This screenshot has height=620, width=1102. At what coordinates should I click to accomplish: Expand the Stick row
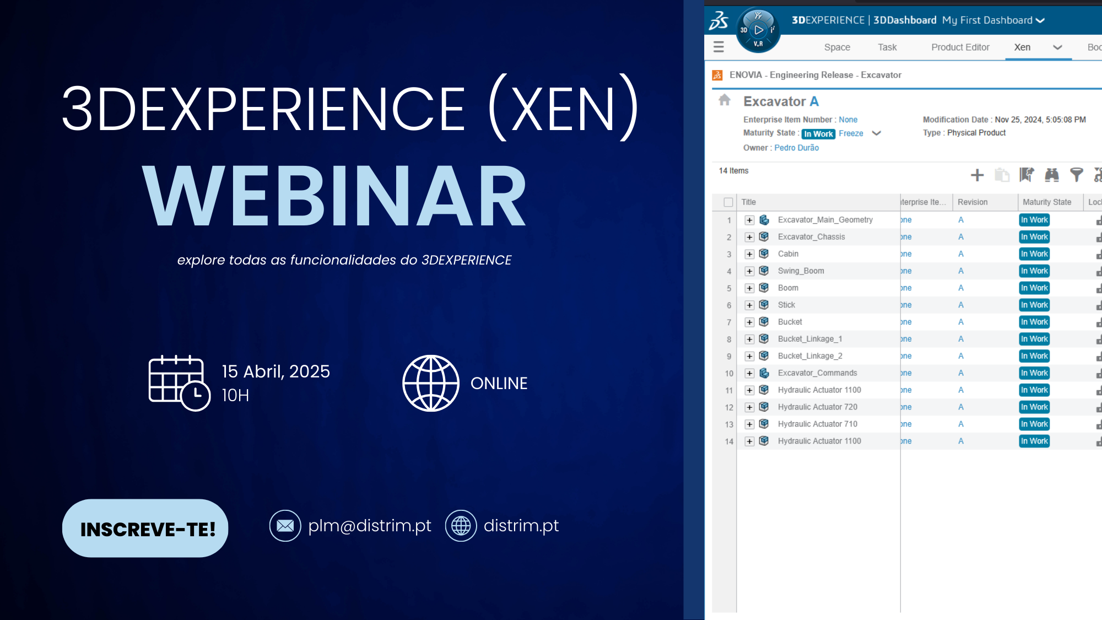point(749,305)
